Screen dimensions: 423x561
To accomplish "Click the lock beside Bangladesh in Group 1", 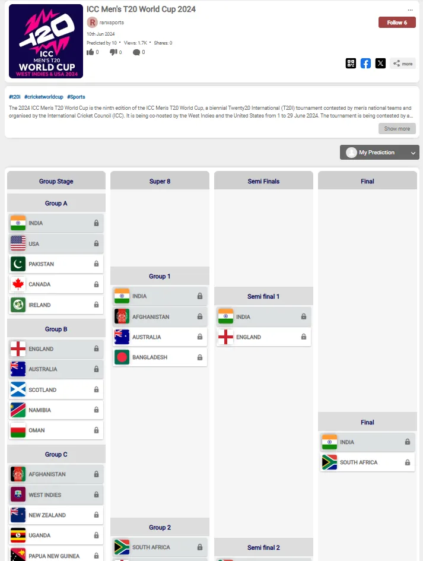I will point(200,357).
